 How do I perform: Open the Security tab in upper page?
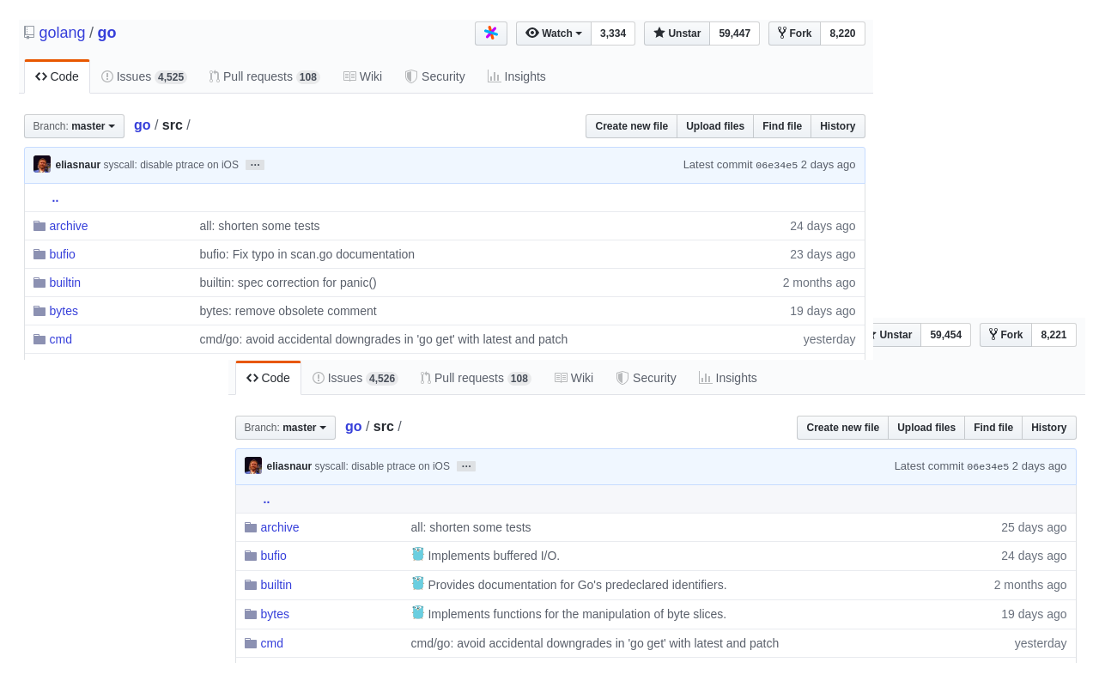tap(435, 76)
